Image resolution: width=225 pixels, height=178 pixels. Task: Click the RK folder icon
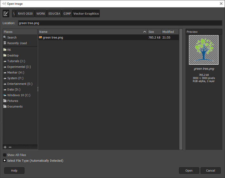(x=5, y=50)
